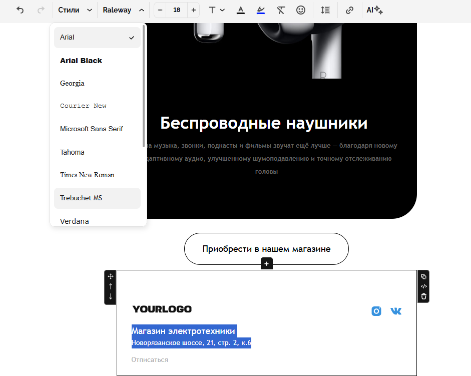Insert a hyperlink with link icon
This screenshot has height=376, width=471.
349,10
